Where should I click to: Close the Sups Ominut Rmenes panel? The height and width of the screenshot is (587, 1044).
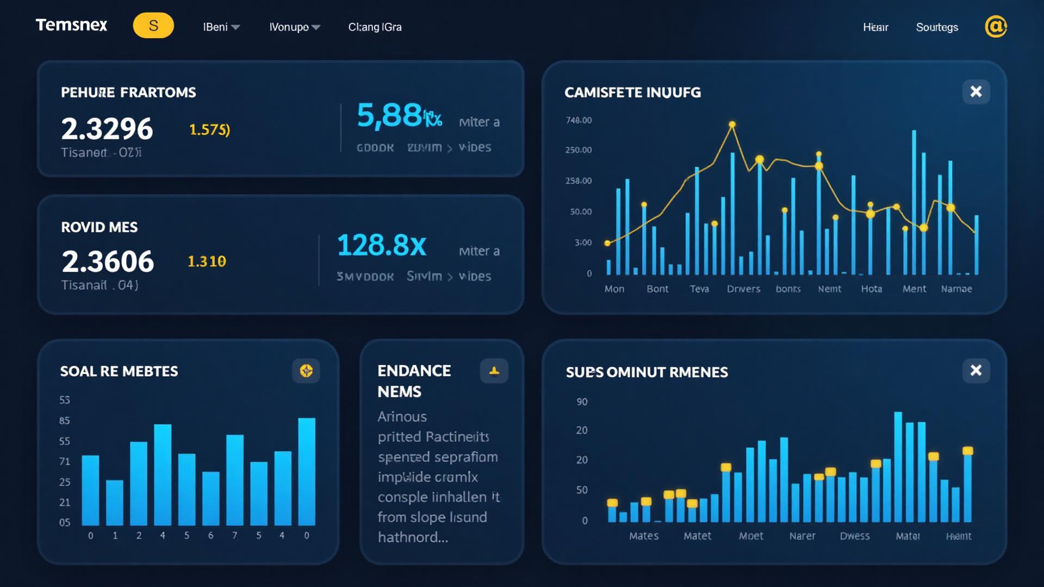(x=975, y=371)
